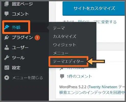Click the comment bubble icon beside 1件のコメント

pos(62,76)
